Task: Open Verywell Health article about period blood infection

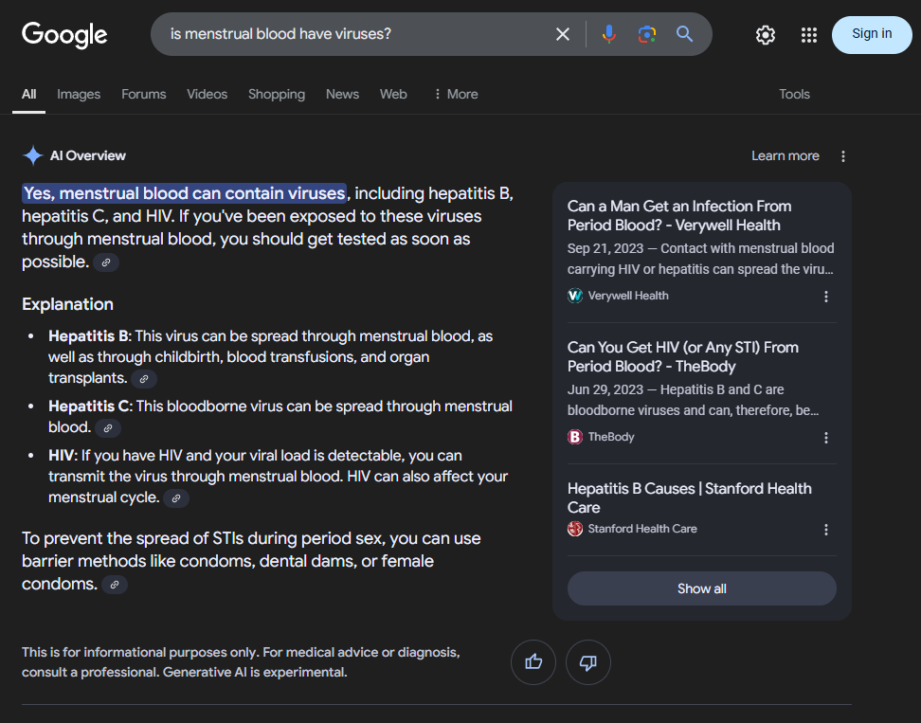Action: [x=679, y=215]
